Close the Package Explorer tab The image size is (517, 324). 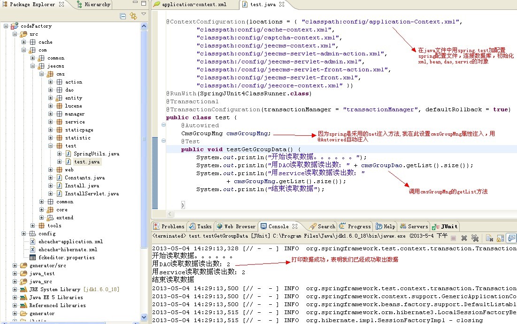point(62,4)
